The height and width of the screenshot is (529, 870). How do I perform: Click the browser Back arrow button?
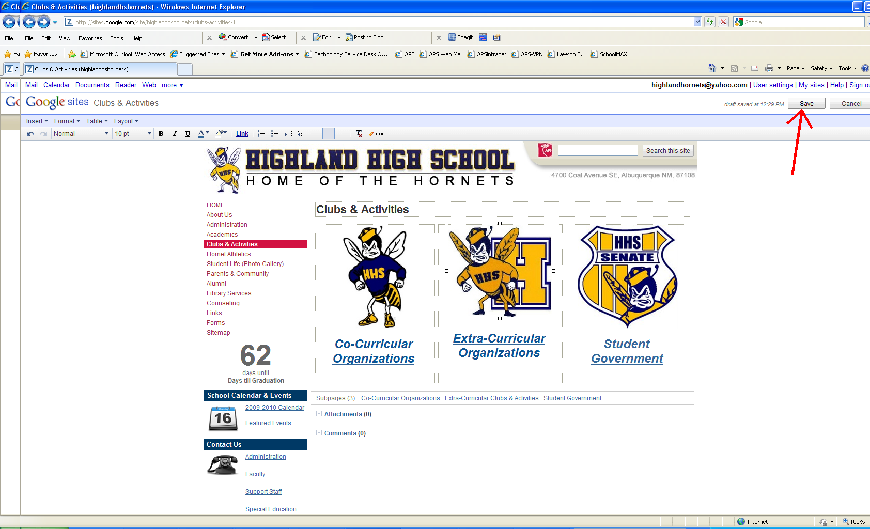(x=29, y=22)
